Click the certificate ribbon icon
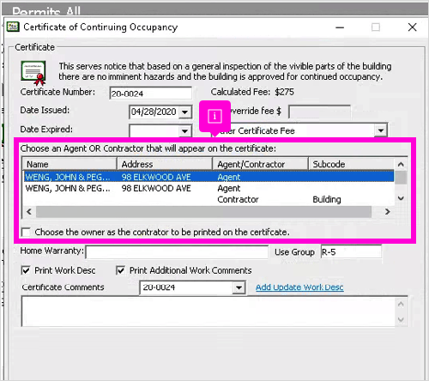Screen dimensions: 429x381 tap(33, 73)
